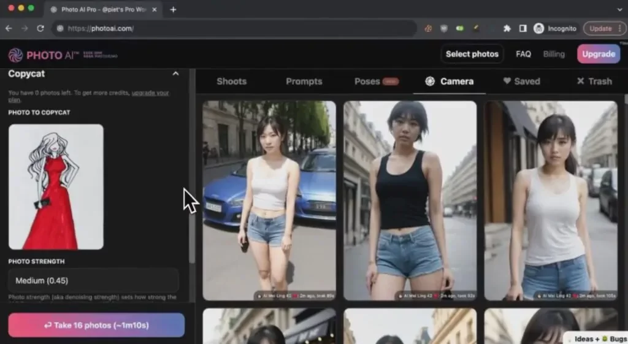This screenshot has width=628, height=344.
Task: Click the photoai.com address bar
Action: pyautogui.click(x=233, y=28)
